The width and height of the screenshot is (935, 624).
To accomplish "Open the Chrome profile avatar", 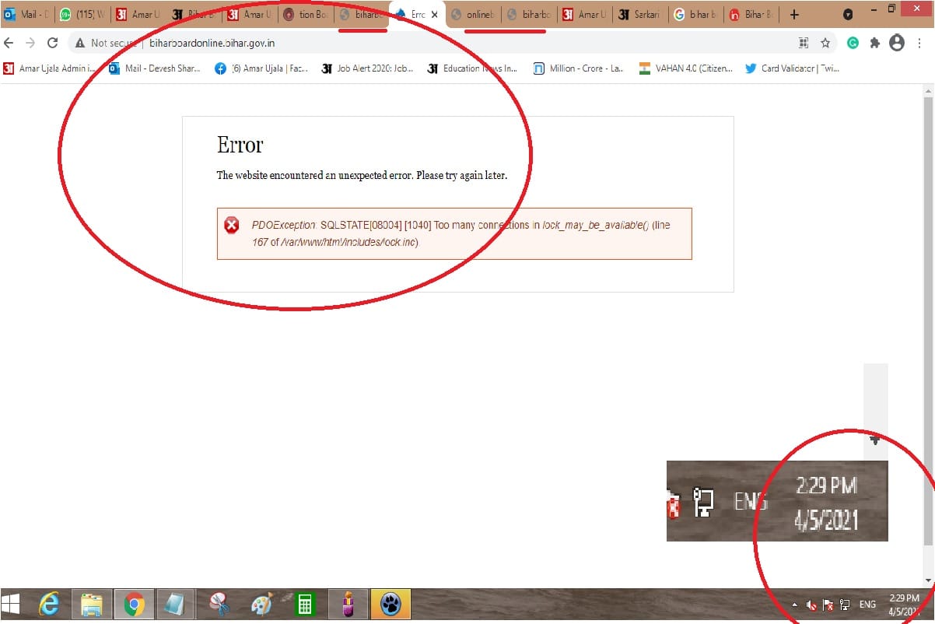I will pyautogui.click(x=897, y=44).
